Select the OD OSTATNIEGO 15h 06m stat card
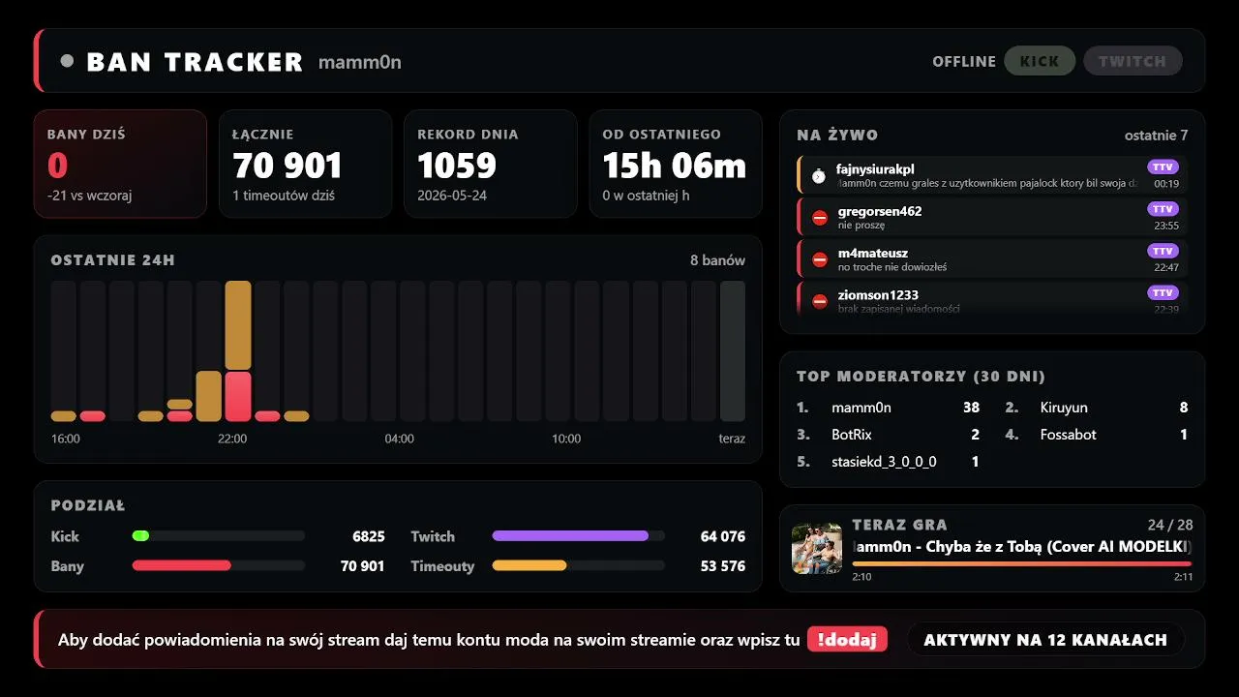The image size is (1239, 697). 676,164
